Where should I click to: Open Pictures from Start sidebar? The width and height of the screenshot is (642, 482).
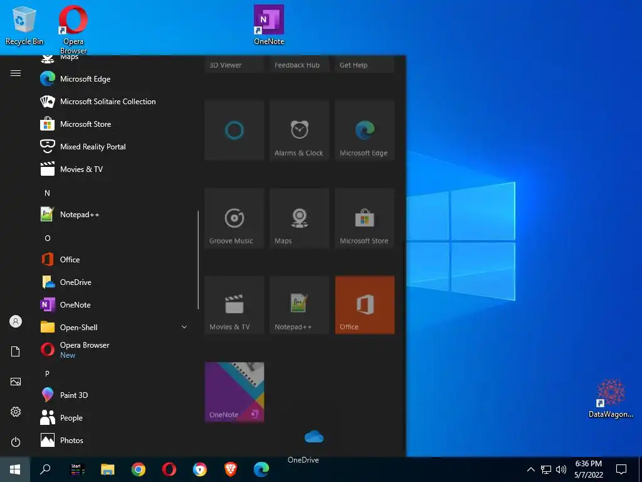click(x=16, y=382)
